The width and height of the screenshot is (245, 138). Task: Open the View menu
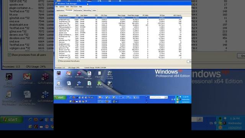pyautogui.click(x=67, y=7)
